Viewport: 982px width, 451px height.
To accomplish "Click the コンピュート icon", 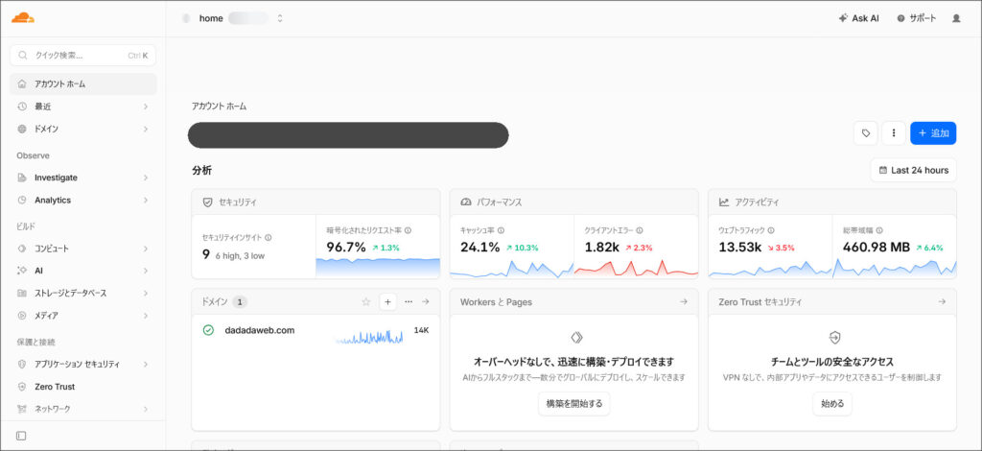I will tap(22, 249).
